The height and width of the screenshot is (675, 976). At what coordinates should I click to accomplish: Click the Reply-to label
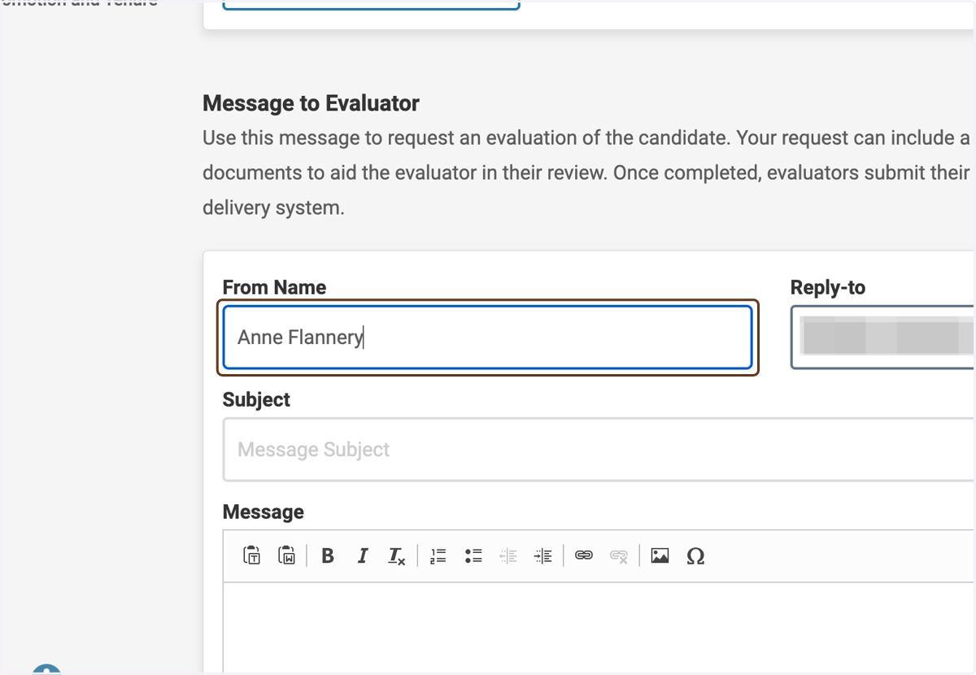828,288
